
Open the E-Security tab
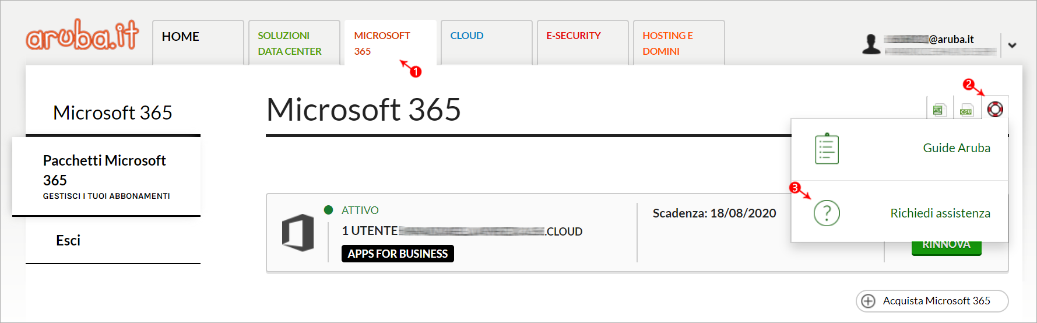tap(583, 43)
